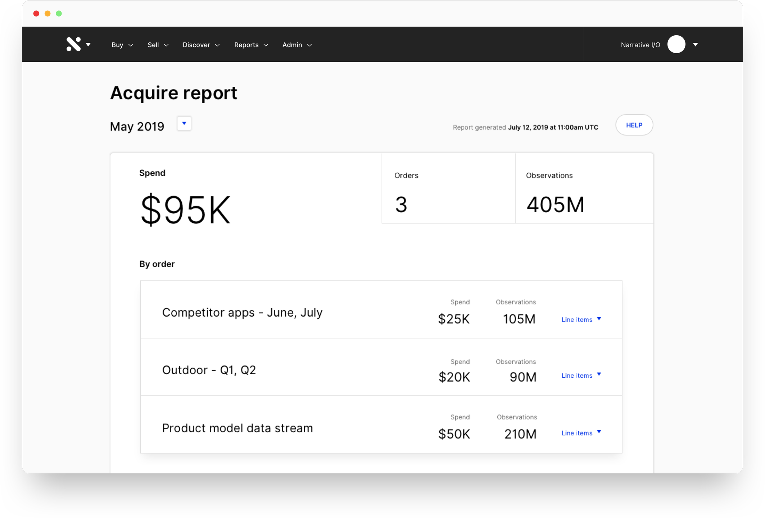Click the Narrative I/O account name
The width and height of the screenshot is (765, 518).
(640, 45)
